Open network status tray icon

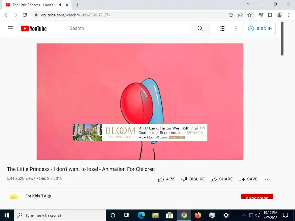click(251, 215)
